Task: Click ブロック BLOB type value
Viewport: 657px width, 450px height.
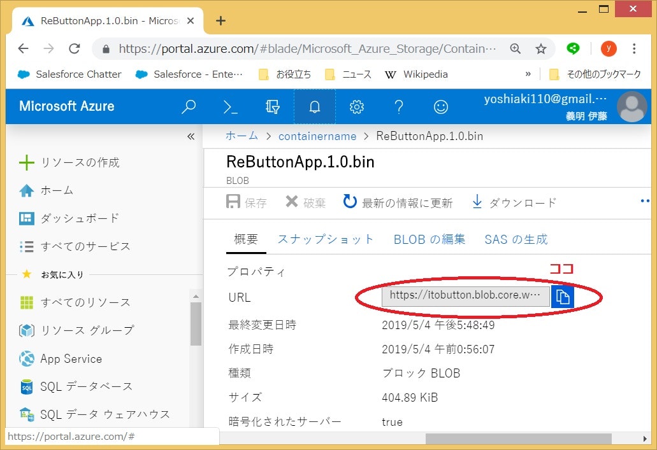Action: click(421, 373)
